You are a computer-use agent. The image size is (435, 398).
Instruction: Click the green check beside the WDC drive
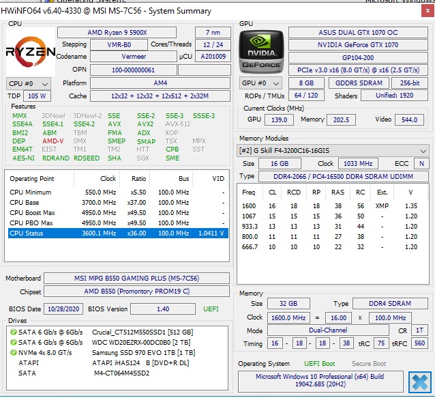point(13,342)
